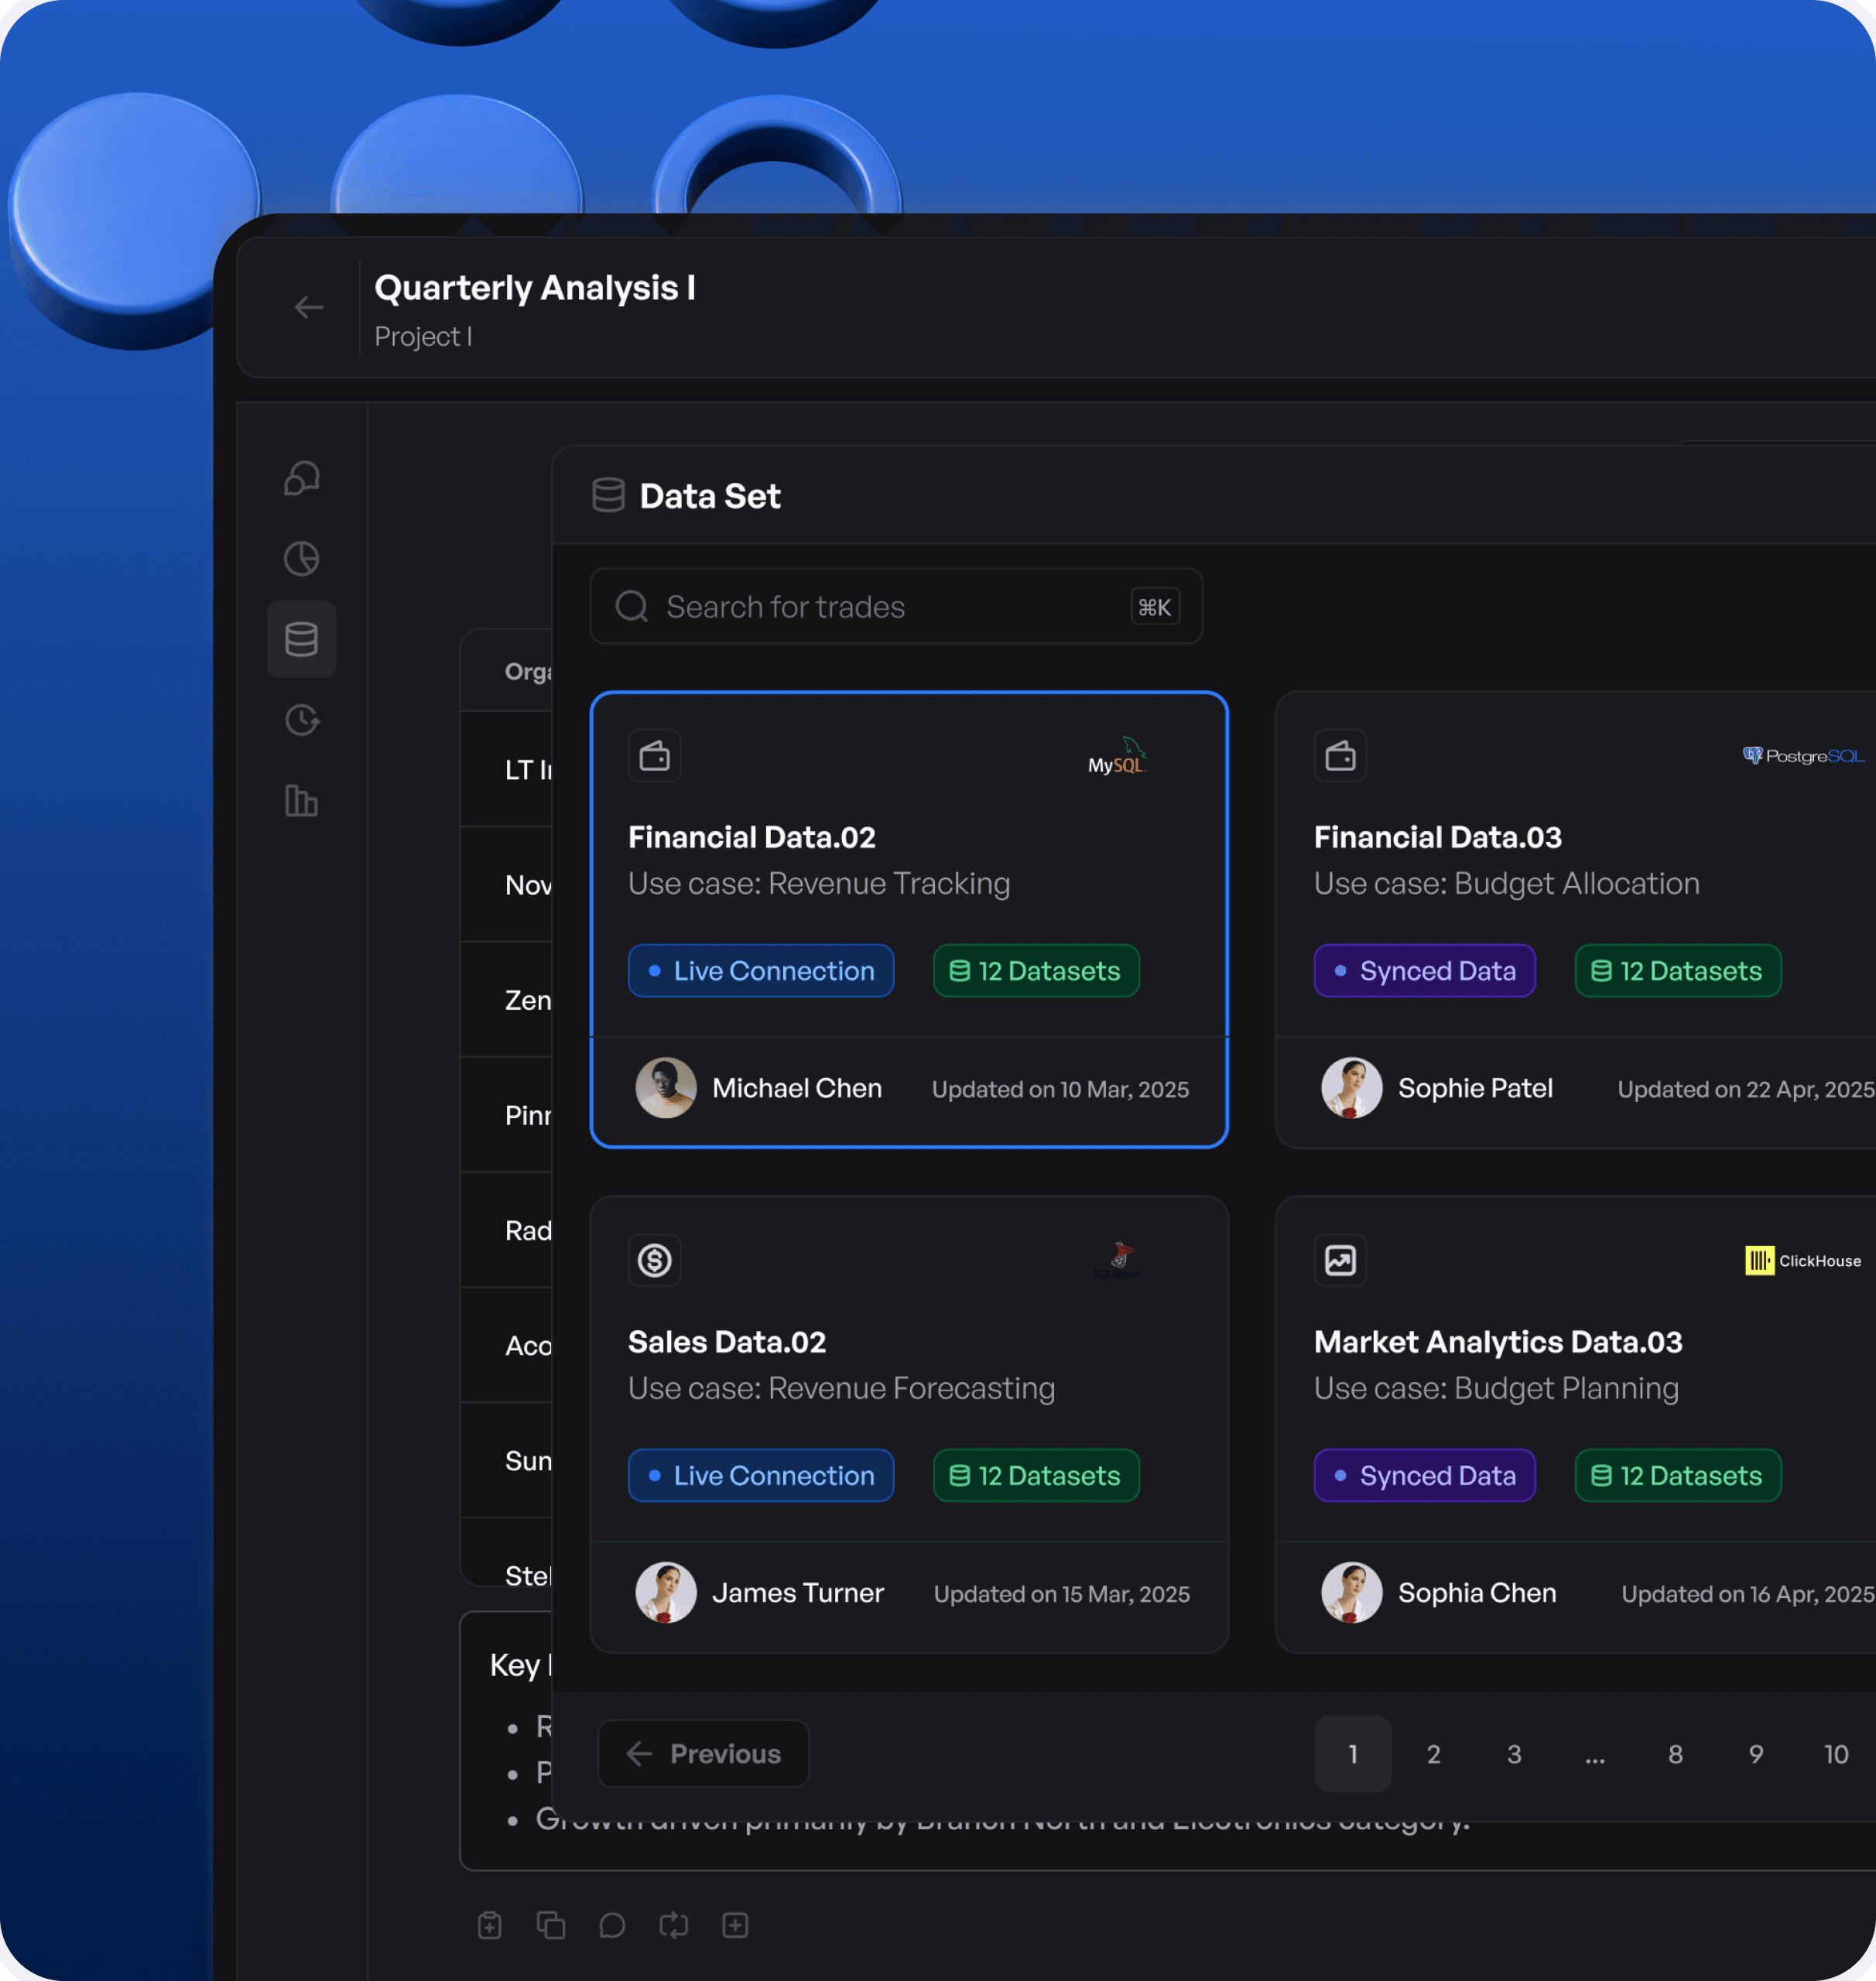Click the Search for trades field
Image resolution: width=1876 pixels, height=1981 pixels.
tap(896, 607)
